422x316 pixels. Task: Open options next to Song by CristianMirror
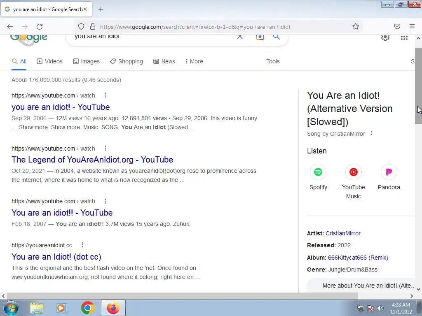coord(372,133)
